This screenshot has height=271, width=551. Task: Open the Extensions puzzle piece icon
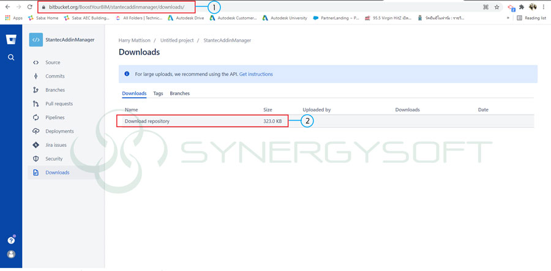[522, 7]
